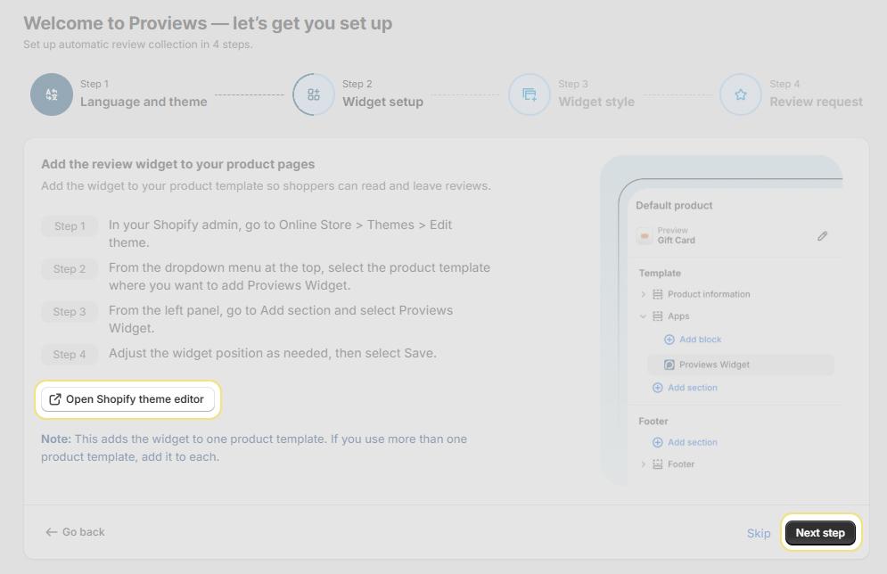
Task: Click the Language and theme step icon
Action: [52, 94]
